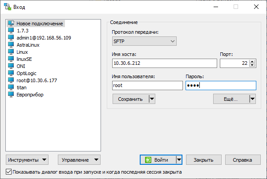Select the root@10.30.6.177 session
The image size is (267, 179).
(37, 80)
